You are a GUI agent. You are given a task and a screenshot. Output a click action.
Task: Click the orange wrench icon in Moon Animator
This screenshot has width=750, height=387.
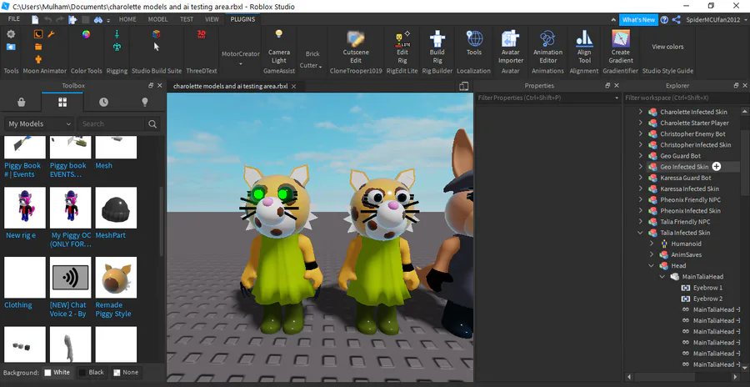coord(51,34)
